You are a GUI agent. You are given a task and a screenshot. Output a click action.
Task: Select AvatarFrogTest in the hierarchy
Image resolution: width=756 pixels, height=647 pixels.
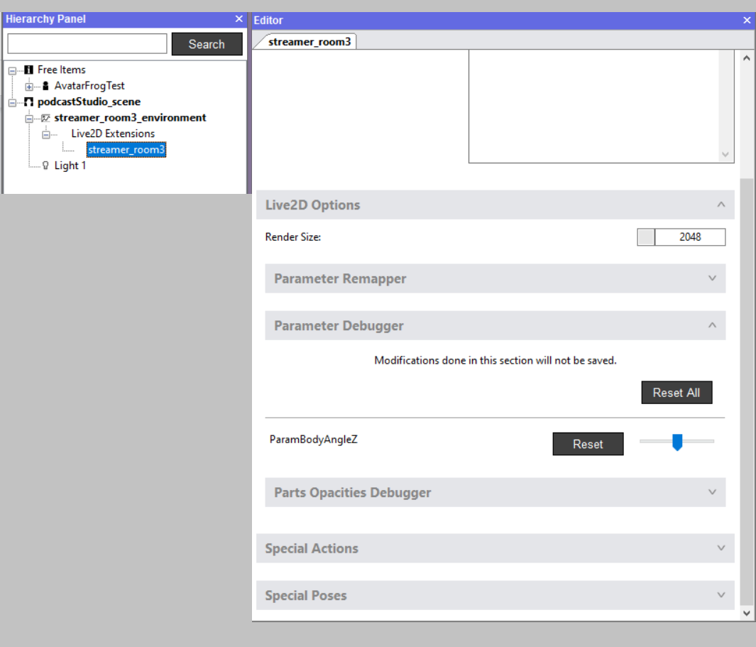(x=89, y=86)
